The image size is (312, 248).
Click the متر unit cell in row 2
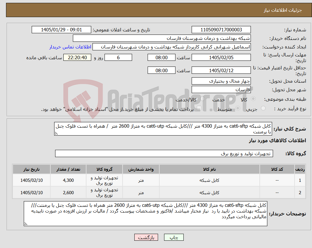click(141, 193)
